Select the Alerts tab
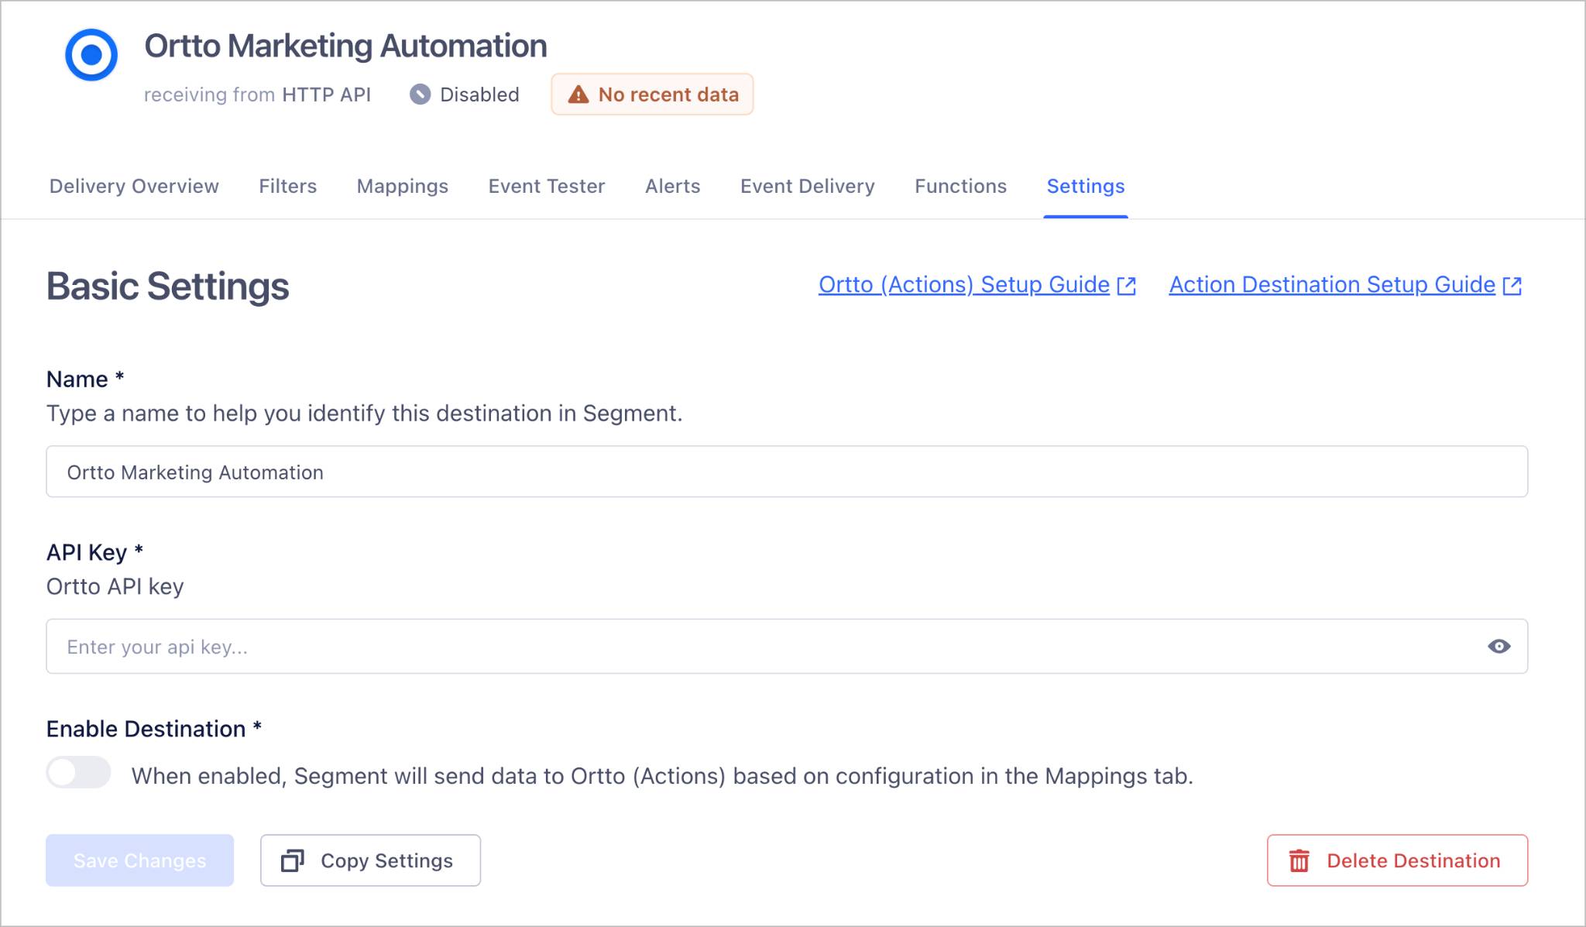 (672, 186)
